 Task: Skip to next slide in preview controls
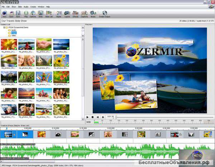pyautogui.click(x=103, y=117)
